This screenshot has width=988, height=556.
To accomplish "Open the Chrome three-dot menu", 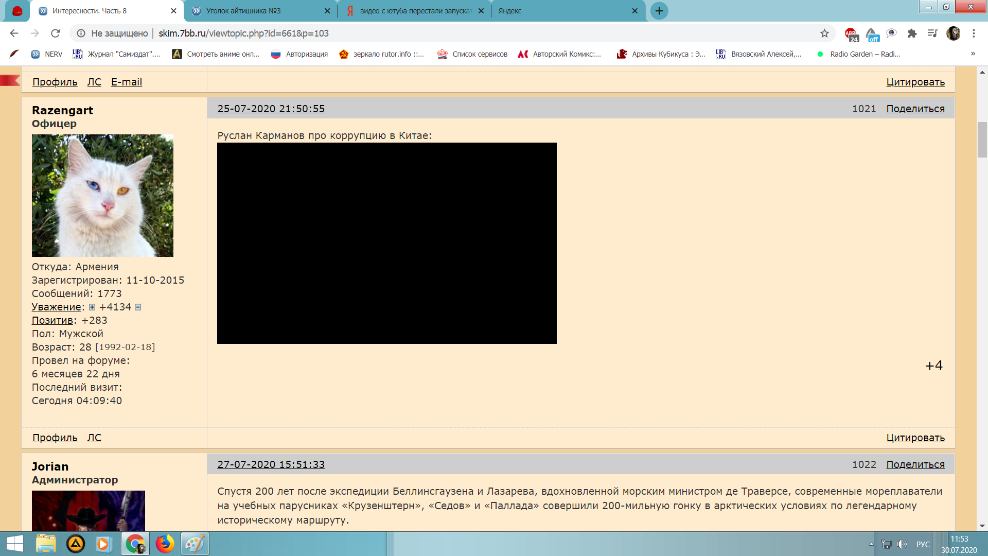I will (x=974, y=33).
